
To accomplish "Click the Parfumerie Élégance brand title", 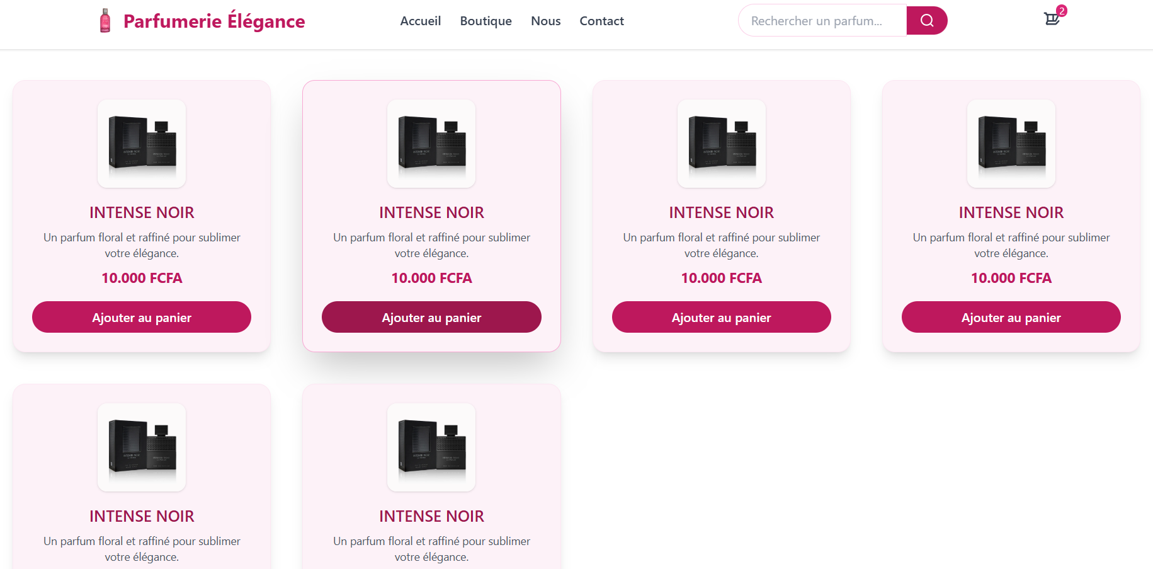I will click(x=213, y=21).
